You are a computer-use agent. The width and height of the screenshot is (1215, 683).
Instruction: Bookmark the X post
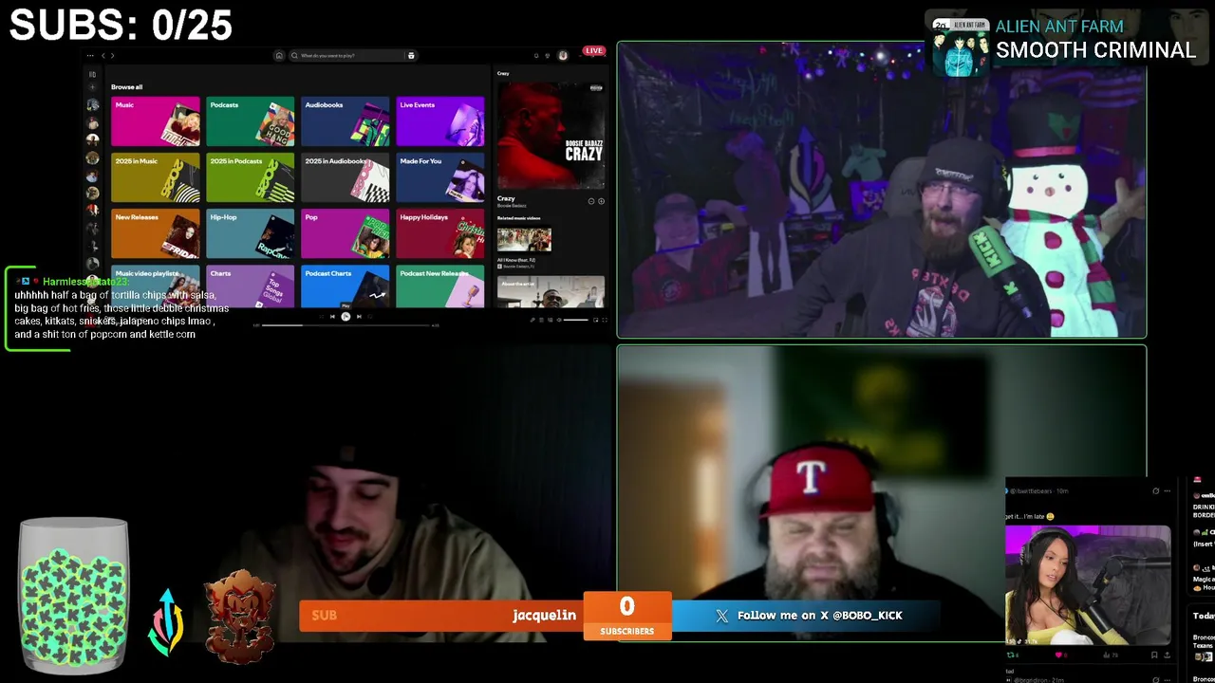1155,655
